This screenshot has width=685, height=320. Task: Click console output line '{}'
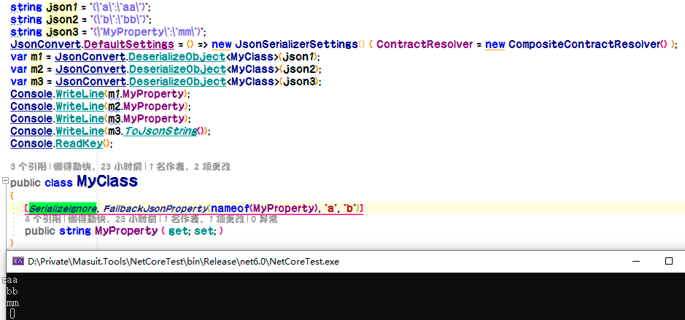[12, 313]
